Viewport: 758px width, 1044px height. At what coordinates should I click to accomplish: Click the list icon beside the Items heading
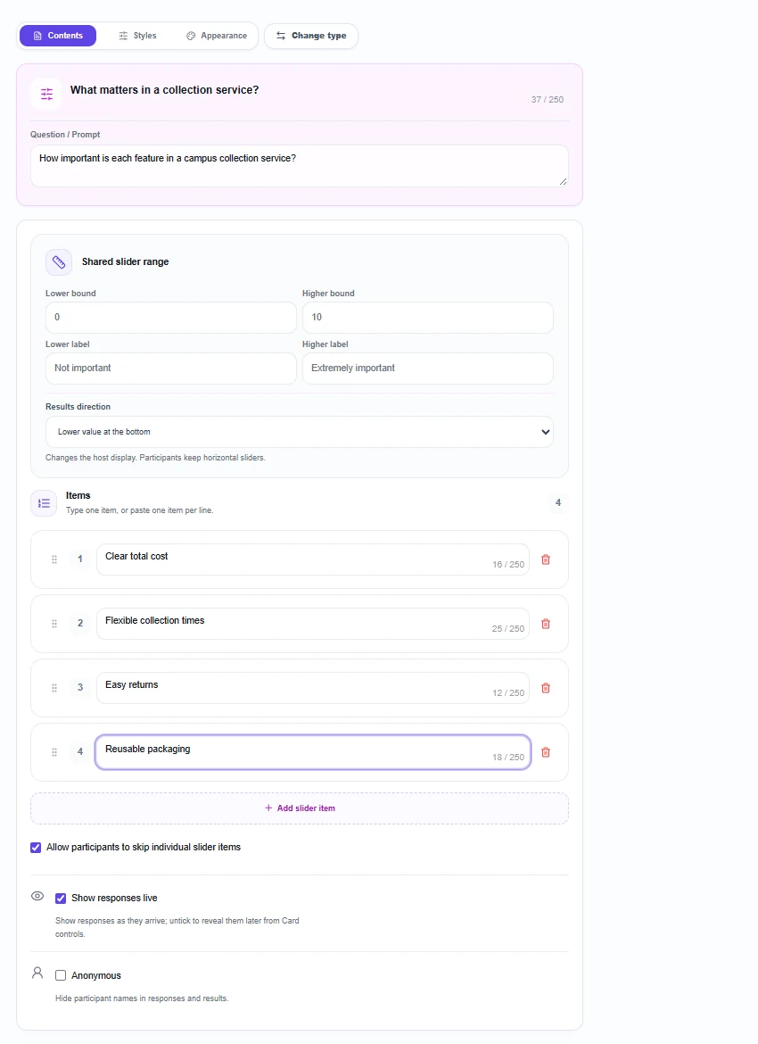click(44, 503)
